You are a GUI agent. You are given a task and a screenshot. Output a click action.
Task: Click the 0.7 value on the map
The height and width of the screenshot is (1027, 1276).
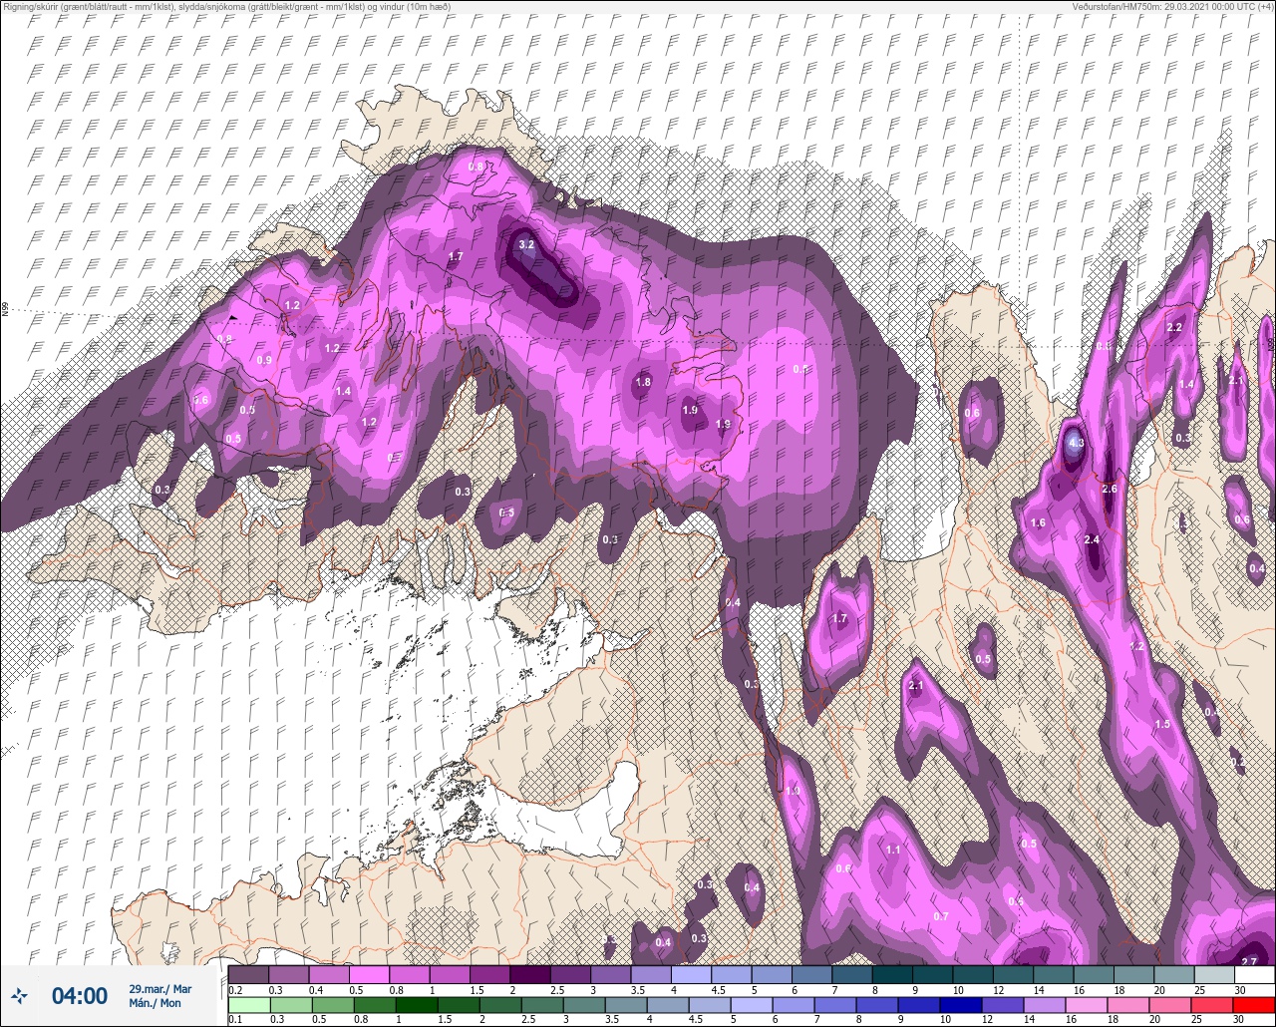click(940, 916)
